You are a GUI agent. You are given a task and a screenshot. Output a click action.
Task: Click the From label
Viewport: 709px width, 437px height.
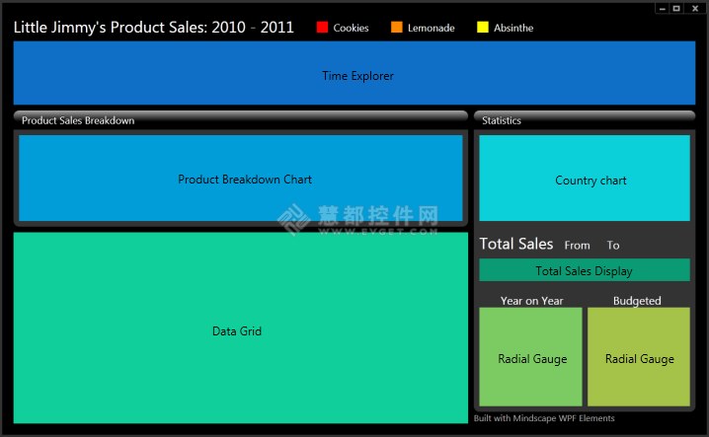tap(577, 246)
